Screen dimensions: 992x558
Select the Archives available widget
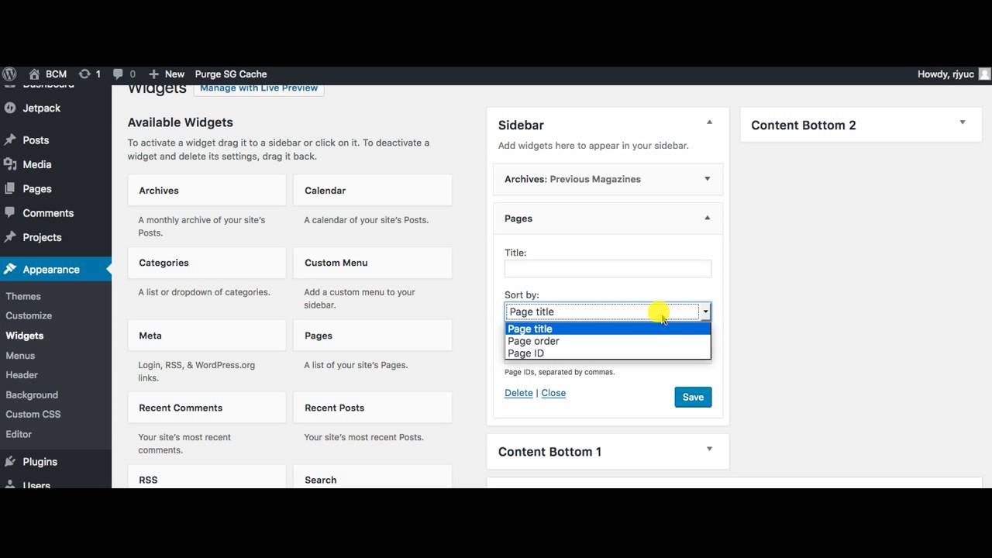(x=207, y=191)
